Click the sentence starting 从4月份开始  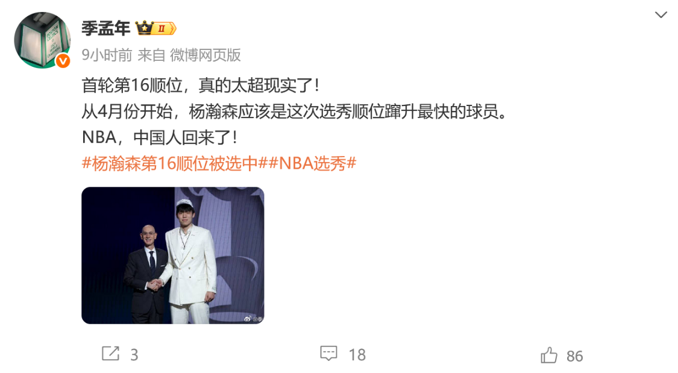coord(295,111)
